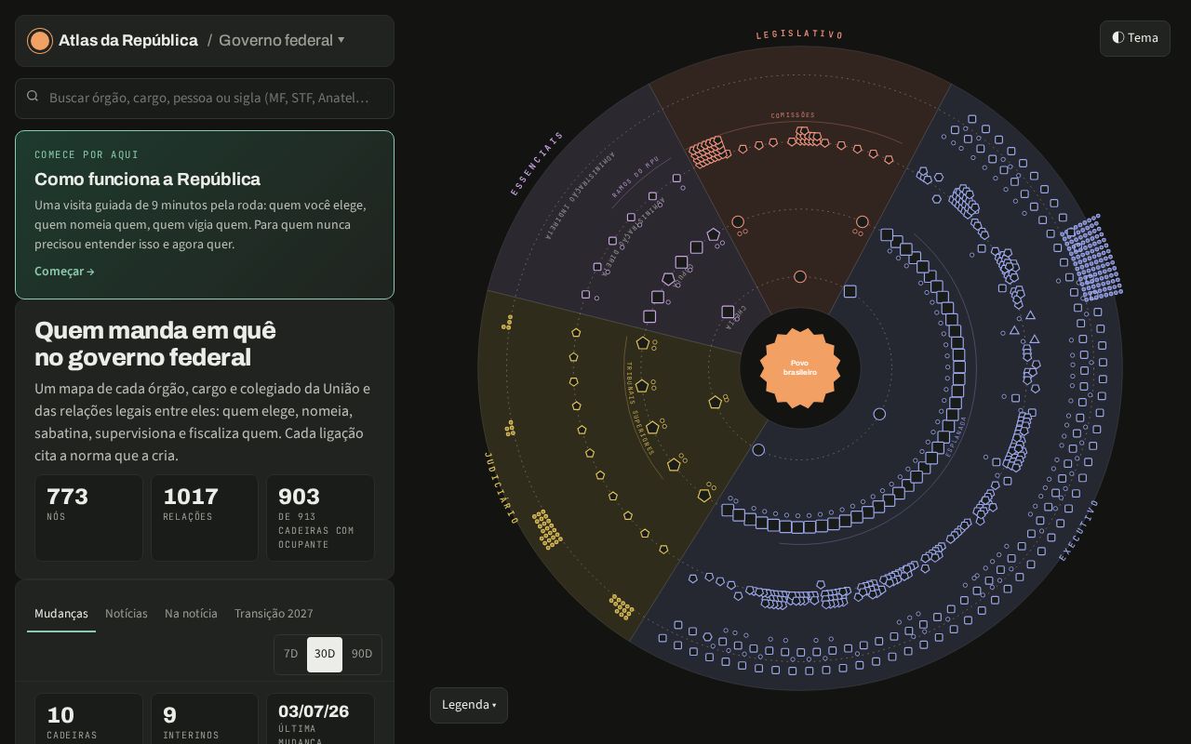Select the yellow pentagon in Judiciário's innermost ring
1191x744 pixels.
(x=715, y=403)
